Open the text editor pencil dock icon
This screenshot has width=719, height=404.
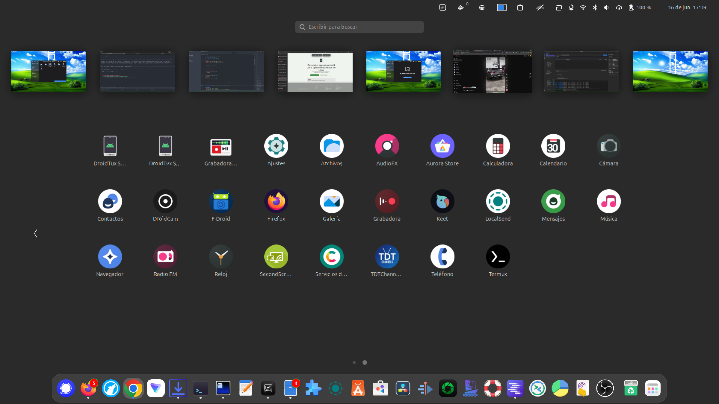246,388
